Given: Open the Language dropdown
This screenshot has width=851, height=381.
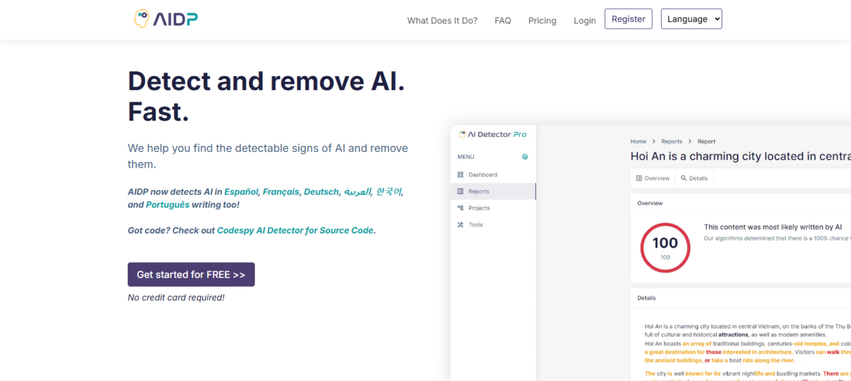Looking at the screenshot, I should pyautogui.click(x=691, y=18).
